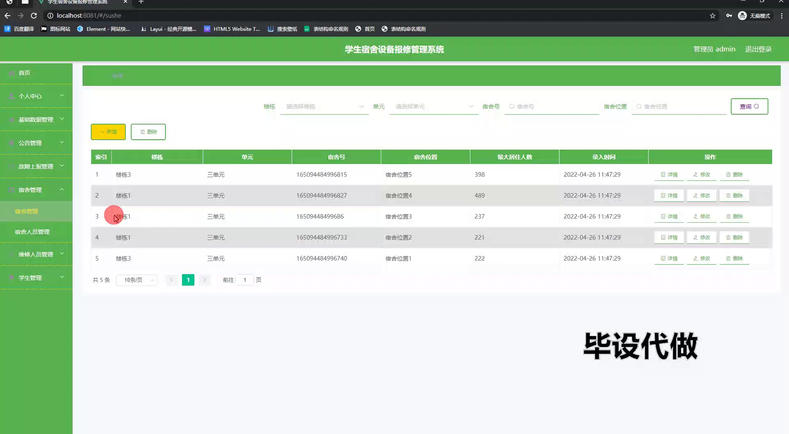Open the 单元 select dropdown
789x434 pixels.
tap(434, 106)
